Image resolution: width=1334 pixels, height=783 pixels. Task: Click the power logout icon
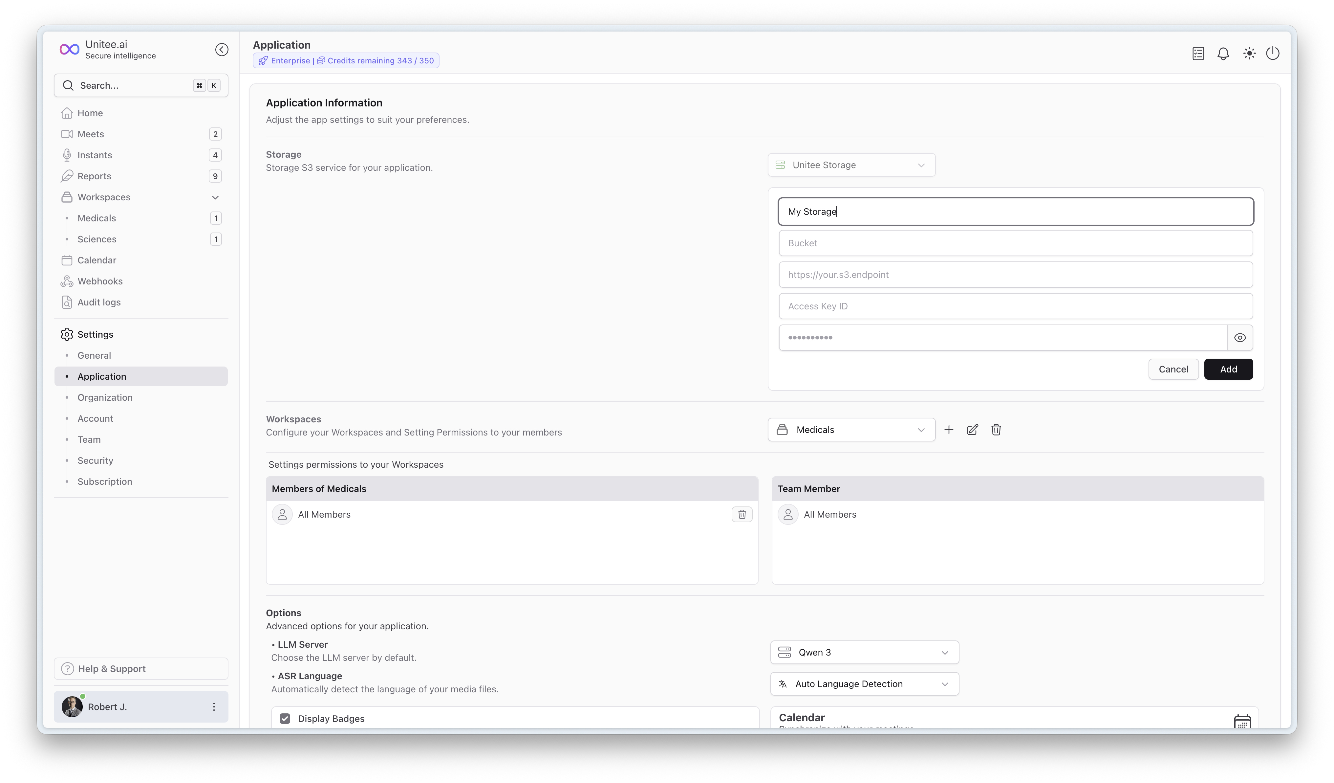(1273, 54)
